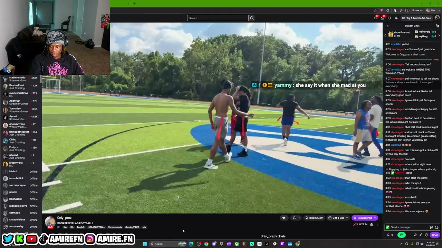The image size is (442, 248).
Task: Click the 2kcomminuty stream tag
Action: point(115,227)
